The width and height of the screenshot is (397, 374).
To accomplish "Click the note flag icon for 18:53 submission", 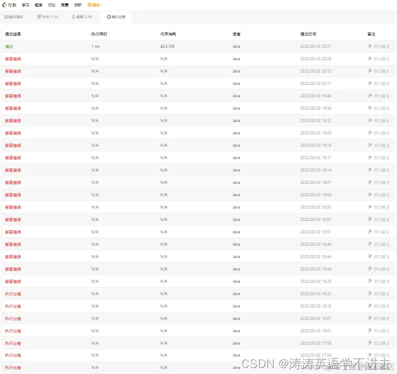I will click(x=370, y=220).
